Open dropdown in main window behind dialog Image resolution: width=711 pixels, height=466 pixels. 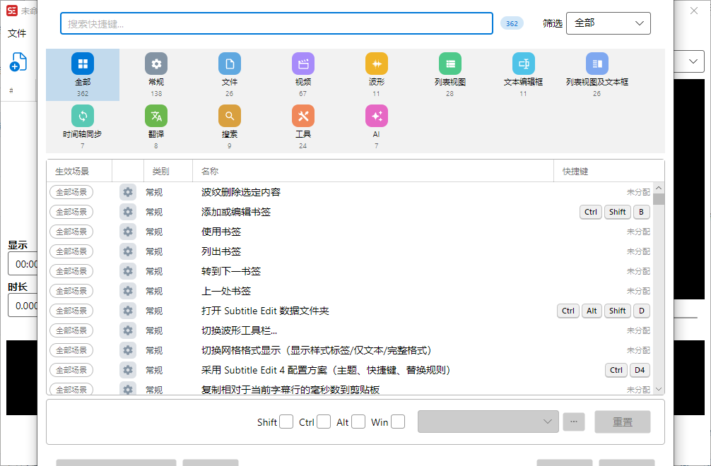tap(693, 61)
